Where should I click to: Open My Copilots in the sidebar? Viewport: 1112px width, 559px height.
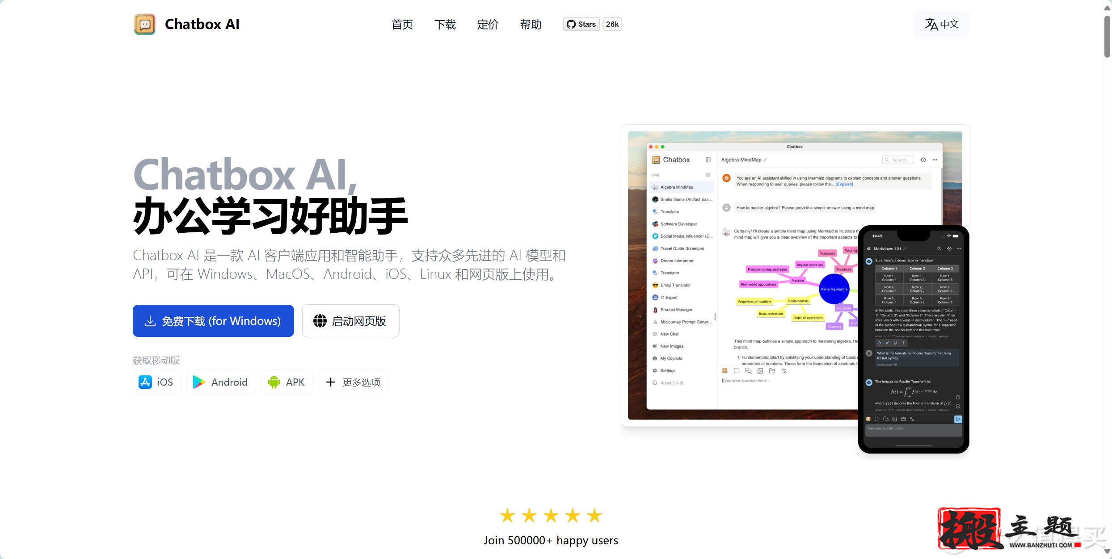670,358
